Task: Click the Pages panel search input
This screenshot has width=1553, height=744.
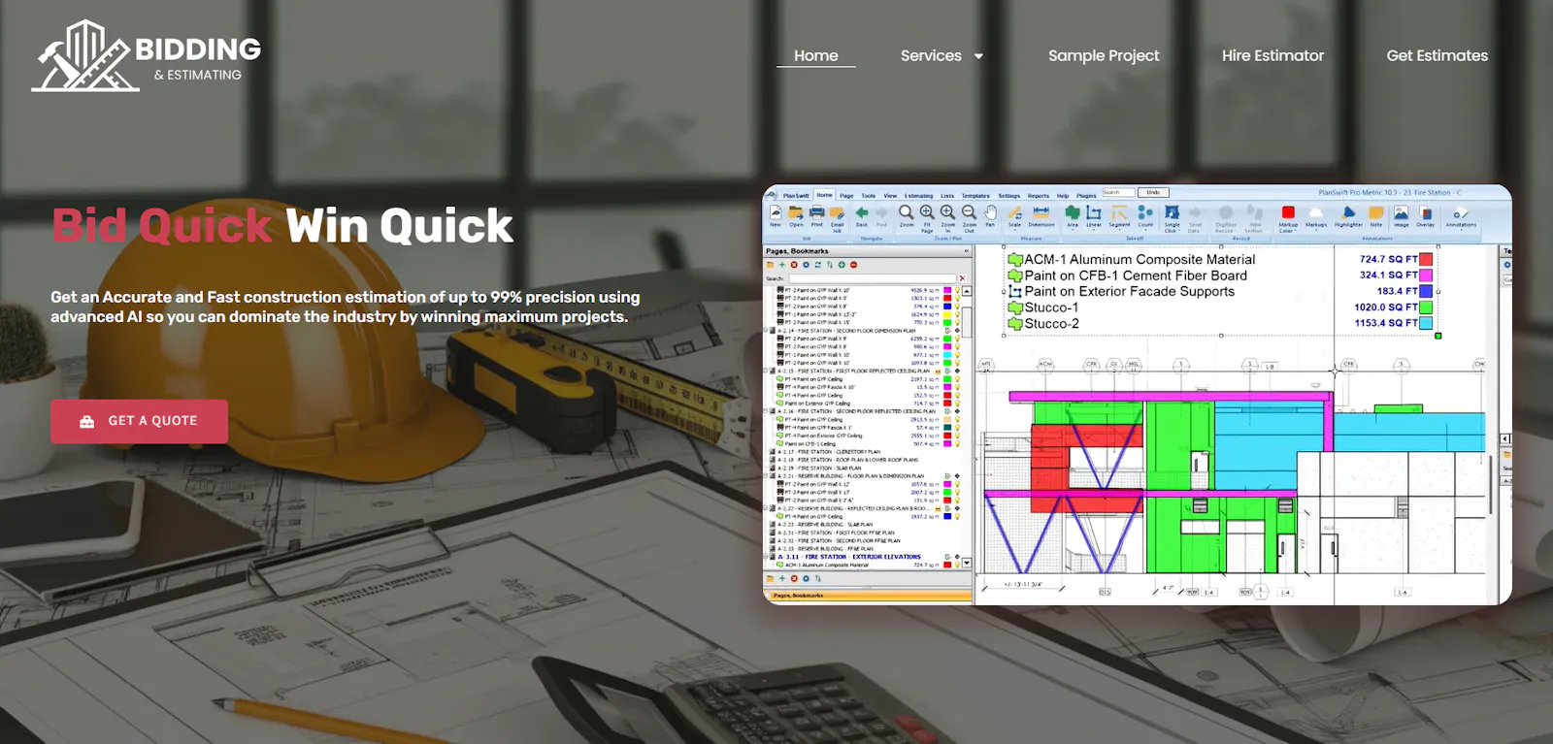Action: [x=872, y=278]
